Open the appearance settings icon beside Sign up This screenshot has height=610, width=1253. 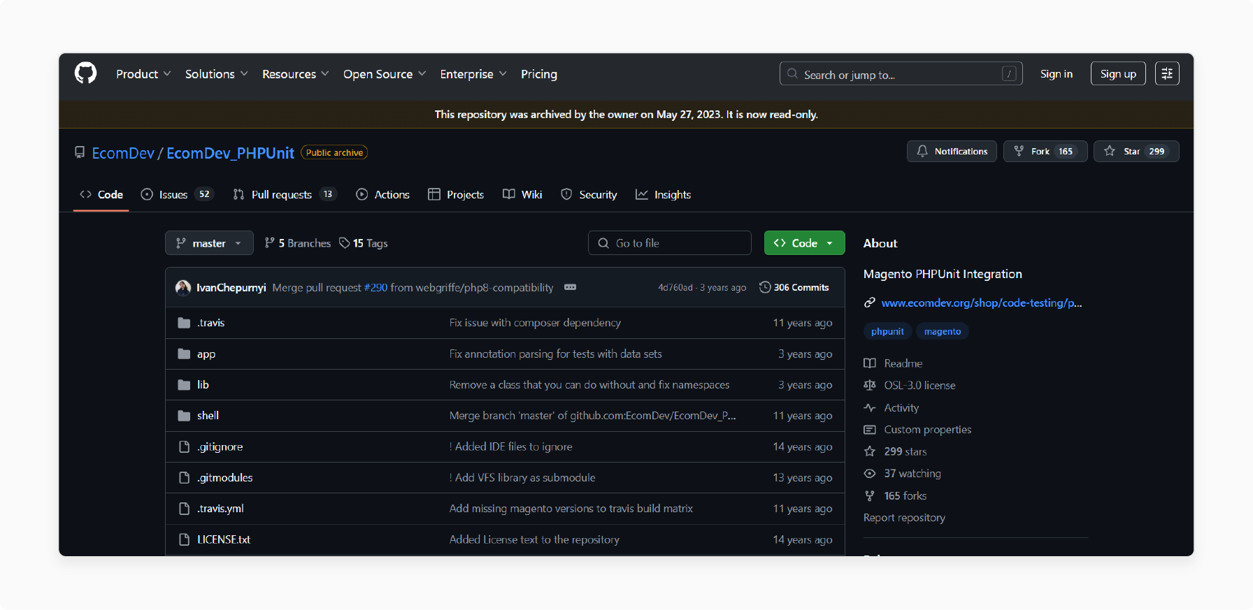coord(1167,73)
